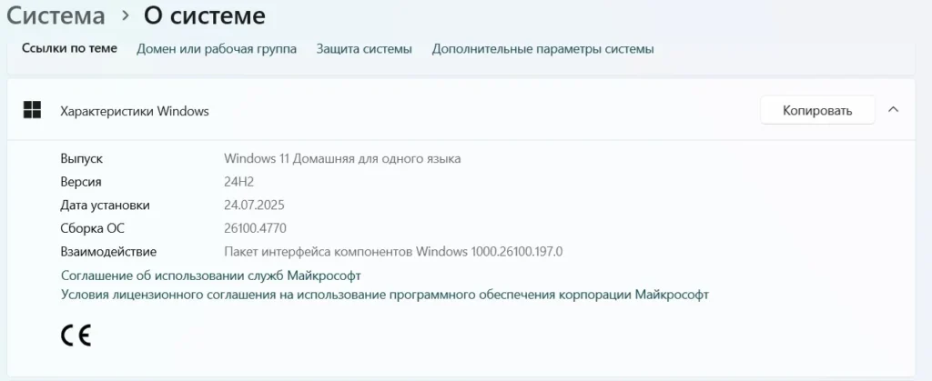
Task: Click the Версия label
Action: pyautogui.click(x=81, y=182)
